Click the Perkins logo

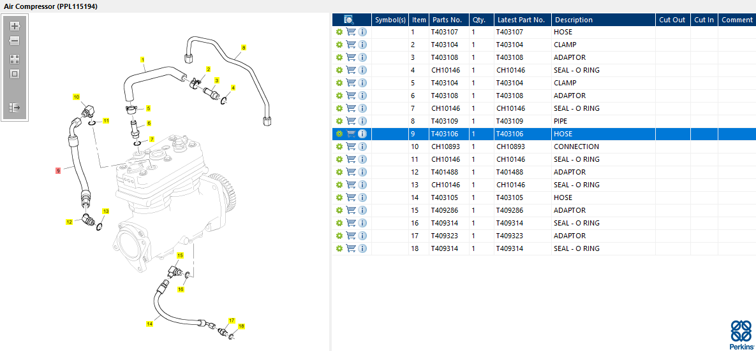pos(741,334)
